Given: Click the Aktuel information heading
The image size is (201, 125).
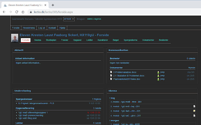Looking at the screenshot, I should (x=25, y=58).
